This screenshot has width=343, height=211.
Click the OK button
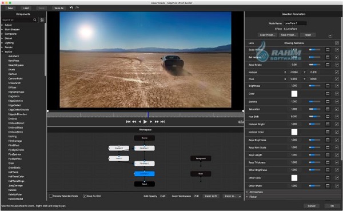point(332,206)
